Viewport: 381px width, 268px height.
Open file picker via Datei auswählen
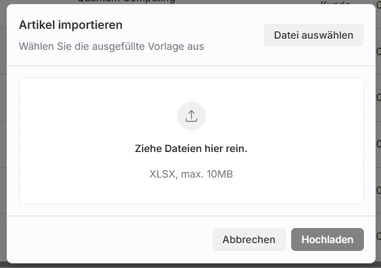point(313,35)
